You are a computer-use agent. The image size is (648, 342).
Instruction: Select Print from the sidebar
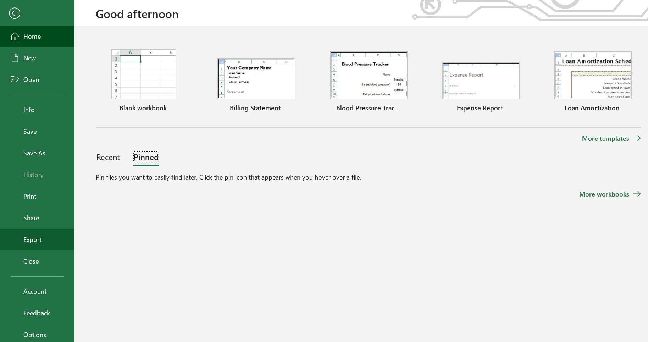tap(29, 196)
